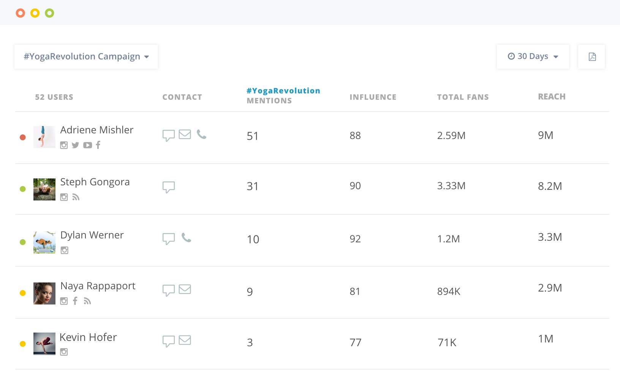The height and width of the screenshot is (388, 620).
Task: Click Steph Gongora's profile thumbnail
Action: (44, 189)
